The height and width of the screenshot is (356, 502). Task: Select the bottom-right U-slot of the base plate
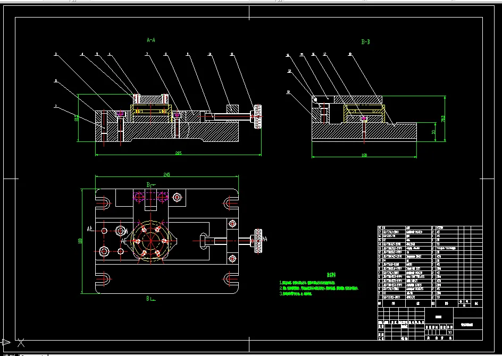pyautogui.click(x=230, y=279)
